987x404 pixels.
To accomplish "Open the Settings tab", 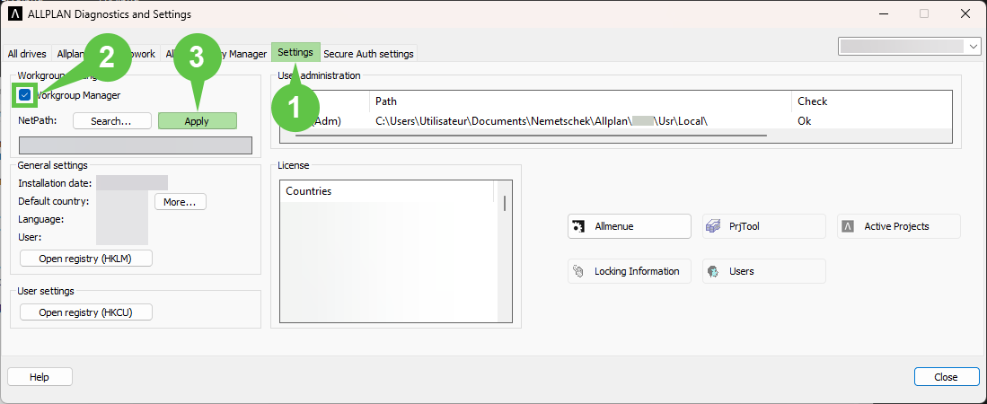I will [x=295, y=53].
